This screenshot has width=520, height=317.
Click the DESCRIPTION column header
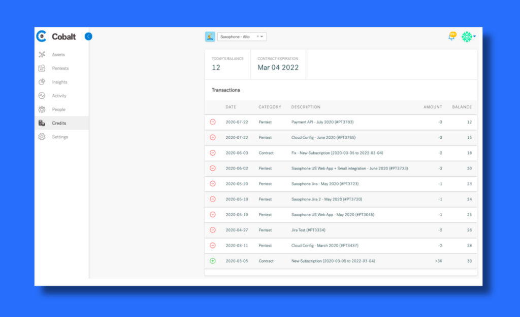tap(306, 107)
